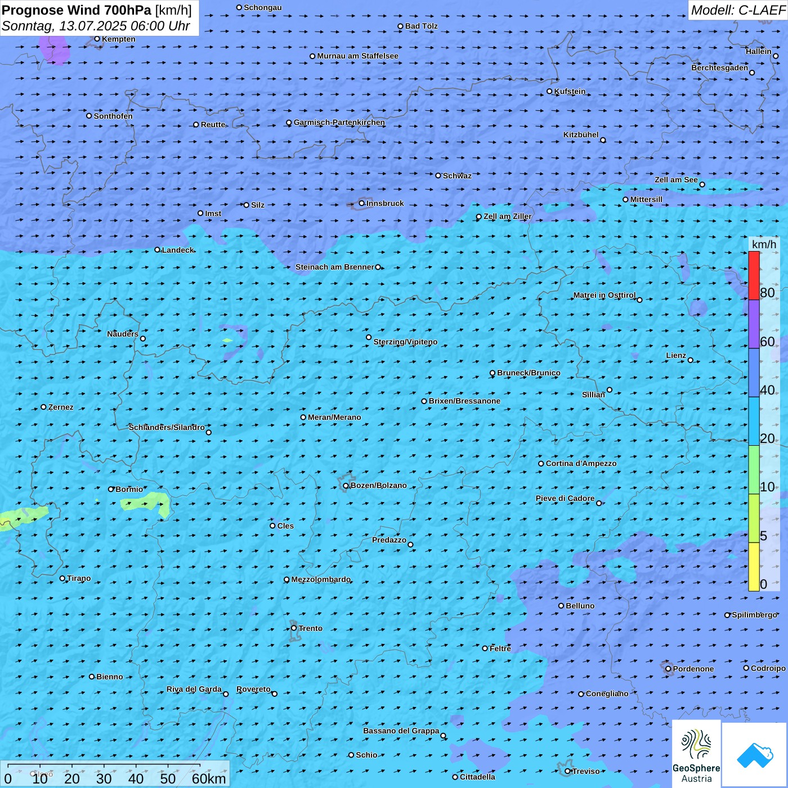Click the Trento city marker
Image resolution: width=788 pixels, height=788 pixels.
point(294,628)
